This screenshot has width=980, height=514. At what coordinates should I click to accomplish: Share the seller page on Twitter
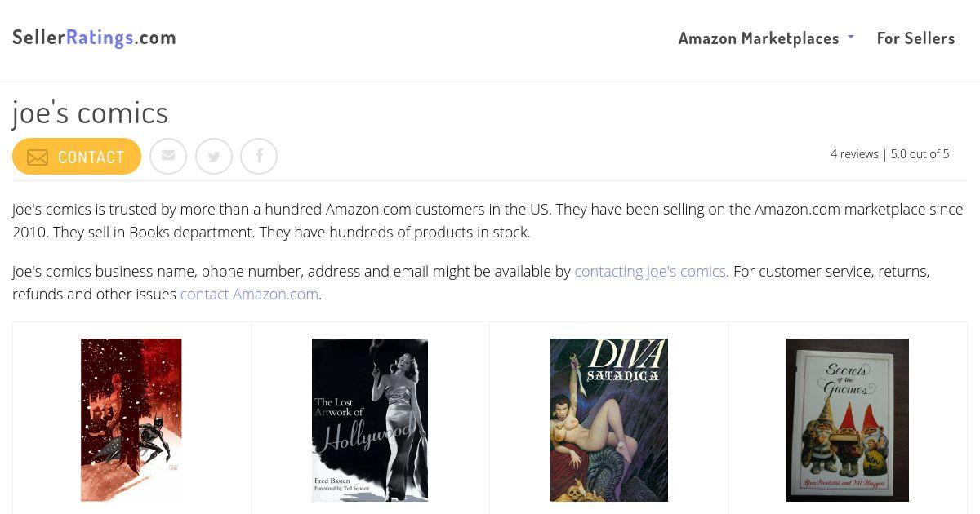214,156
